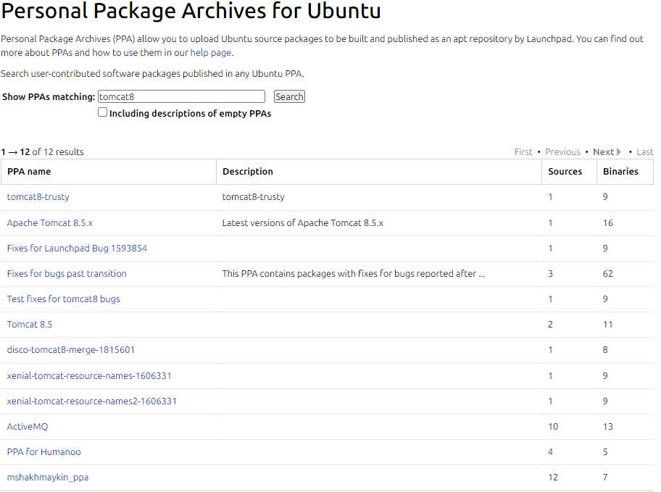This screenshot has width=661, height=492.
Task: Open 'Test fixes for tomcat8 bugs' link
Action: [x=64, y=299]
